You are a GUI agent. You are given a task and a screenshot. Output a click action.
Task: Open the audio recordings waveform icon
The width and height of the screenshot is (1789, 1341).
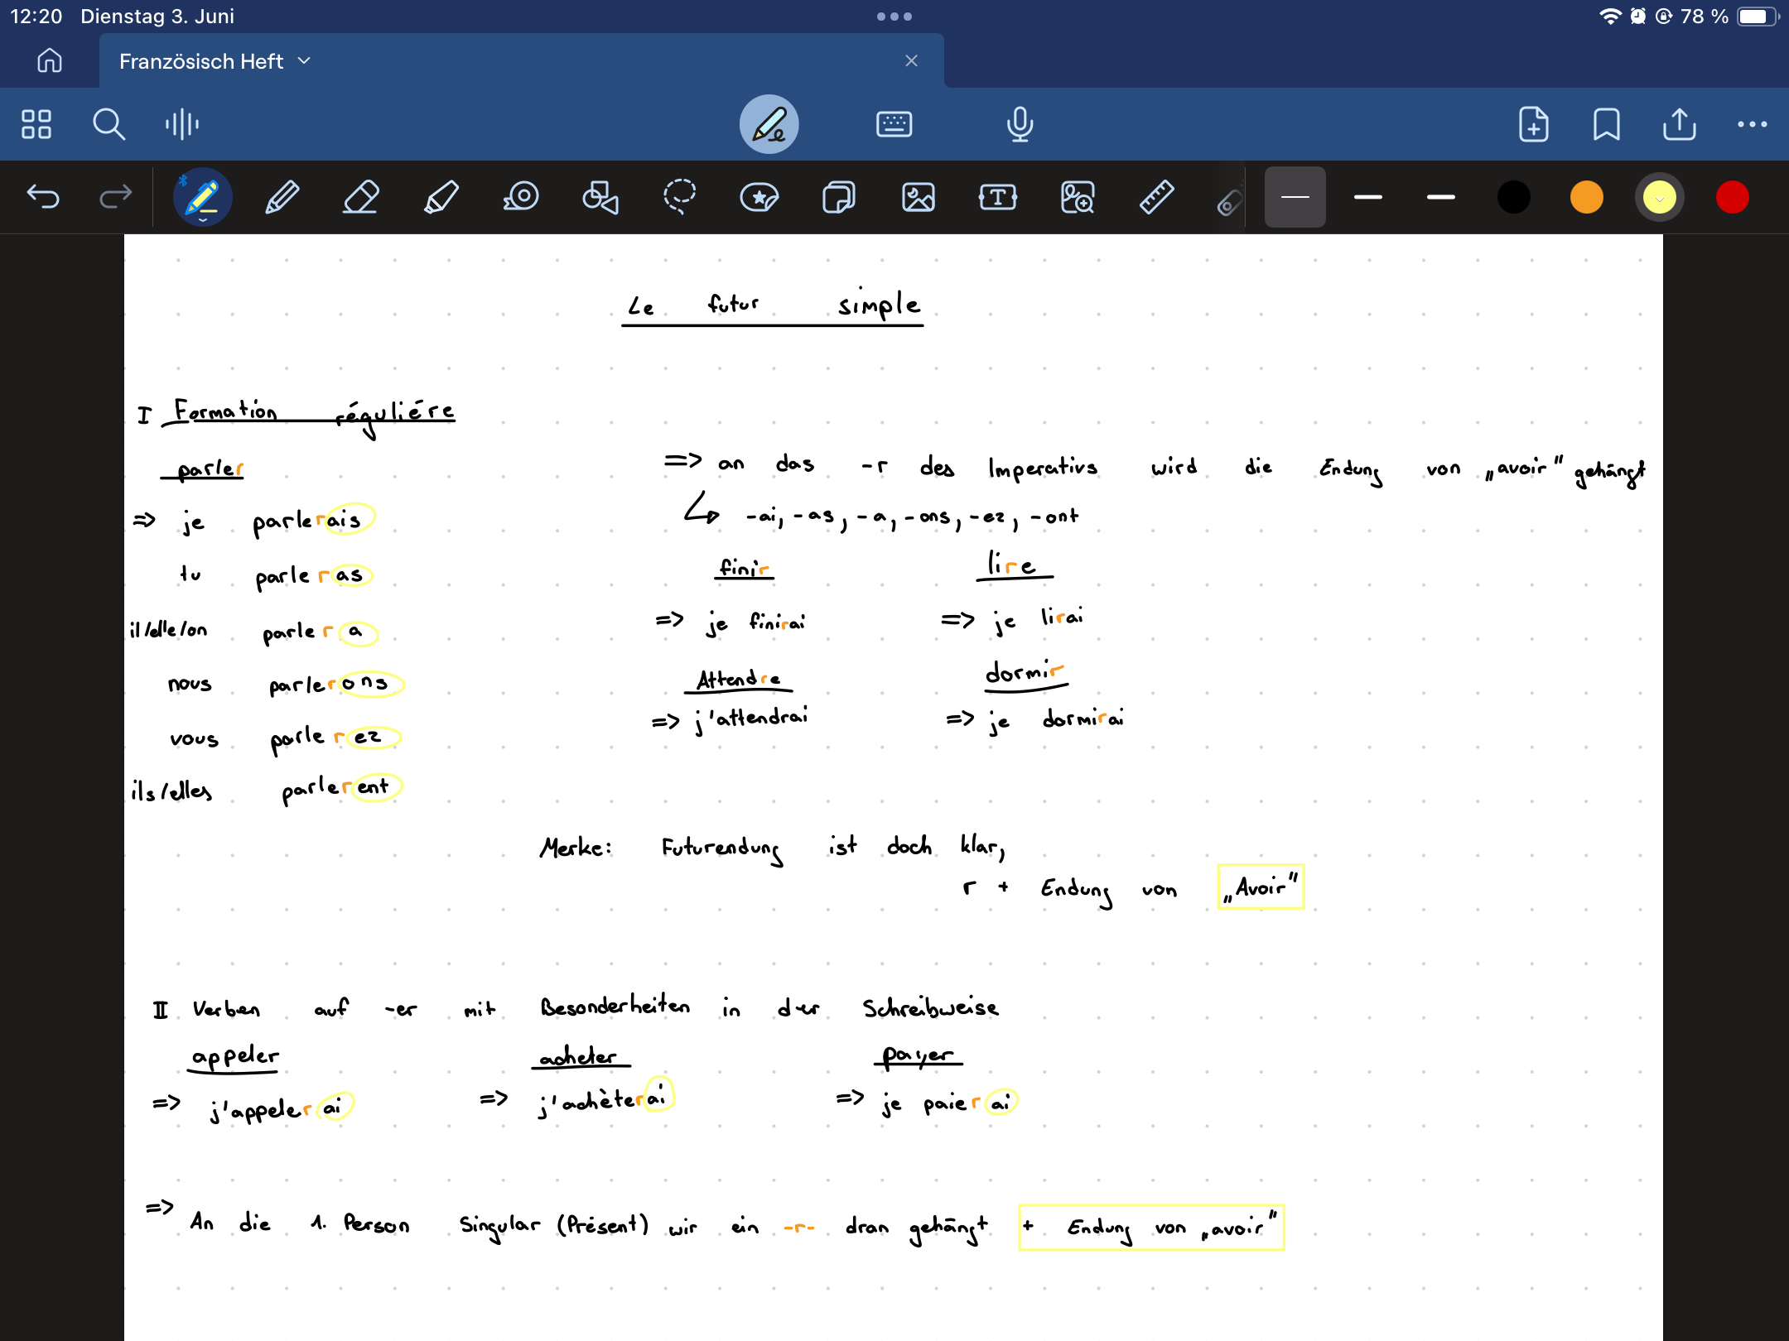(182, 124)
